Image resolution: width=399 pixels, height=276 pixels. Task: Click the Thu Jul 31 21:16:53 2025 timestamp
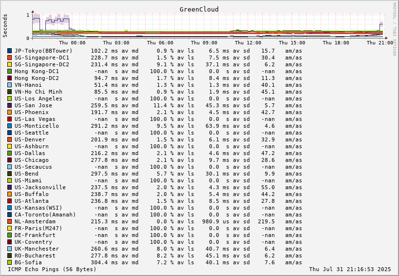(350, 269)
